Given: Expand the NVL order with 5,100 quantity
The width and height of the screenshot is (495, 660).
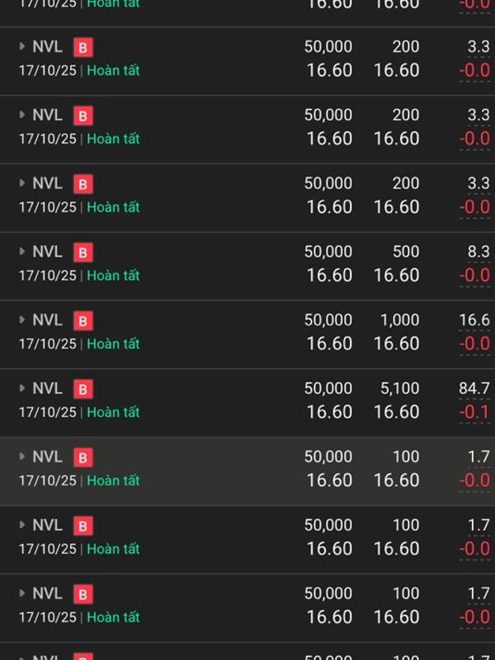Looking at the screenshot, I should (x=22, y=389).
